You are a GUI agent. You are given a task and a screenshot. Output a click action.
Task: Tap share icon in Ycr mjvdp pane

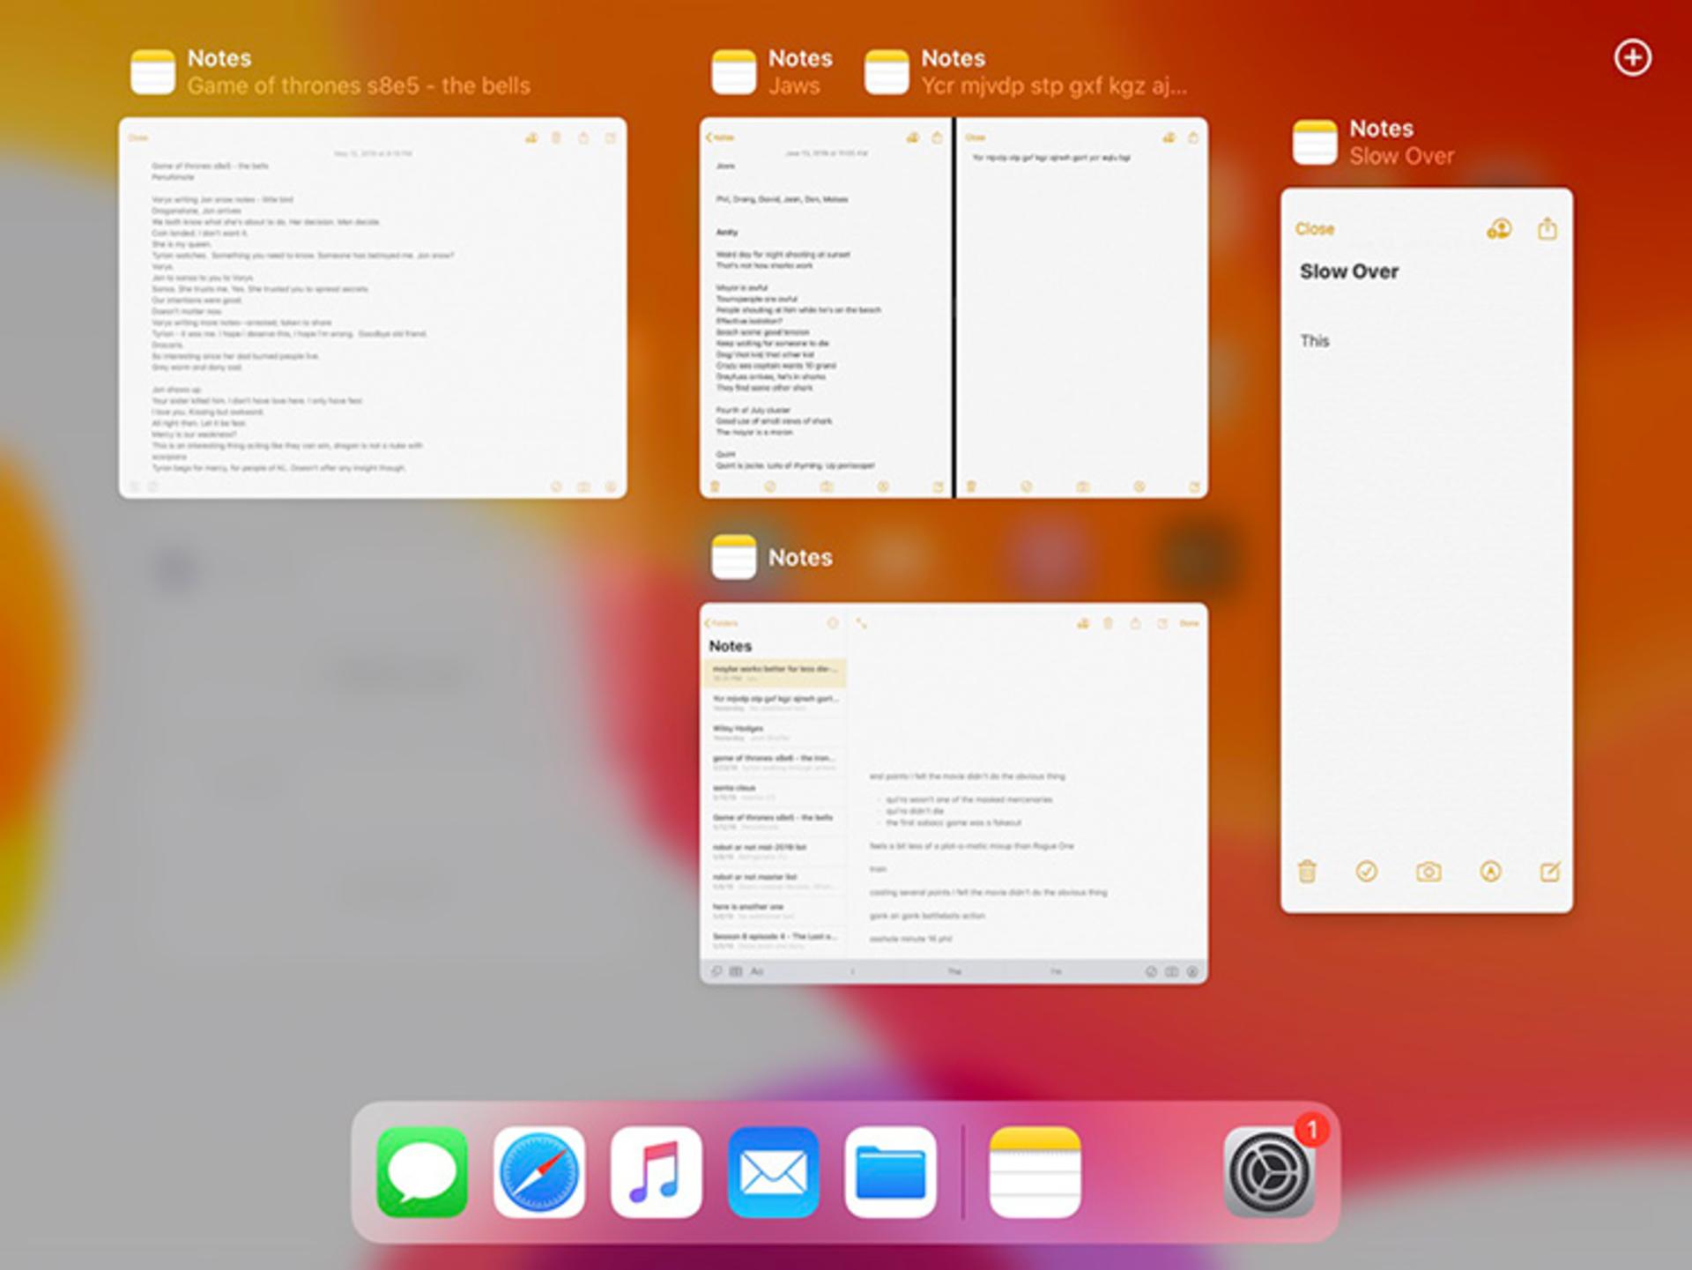pyautogui.click(x=1193, y=137)
